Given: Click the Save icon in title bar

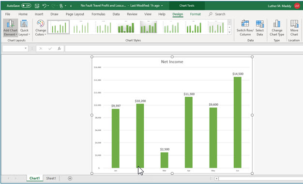Looking at the screenshot, I should pyautogui.click(x=37, y=6).
